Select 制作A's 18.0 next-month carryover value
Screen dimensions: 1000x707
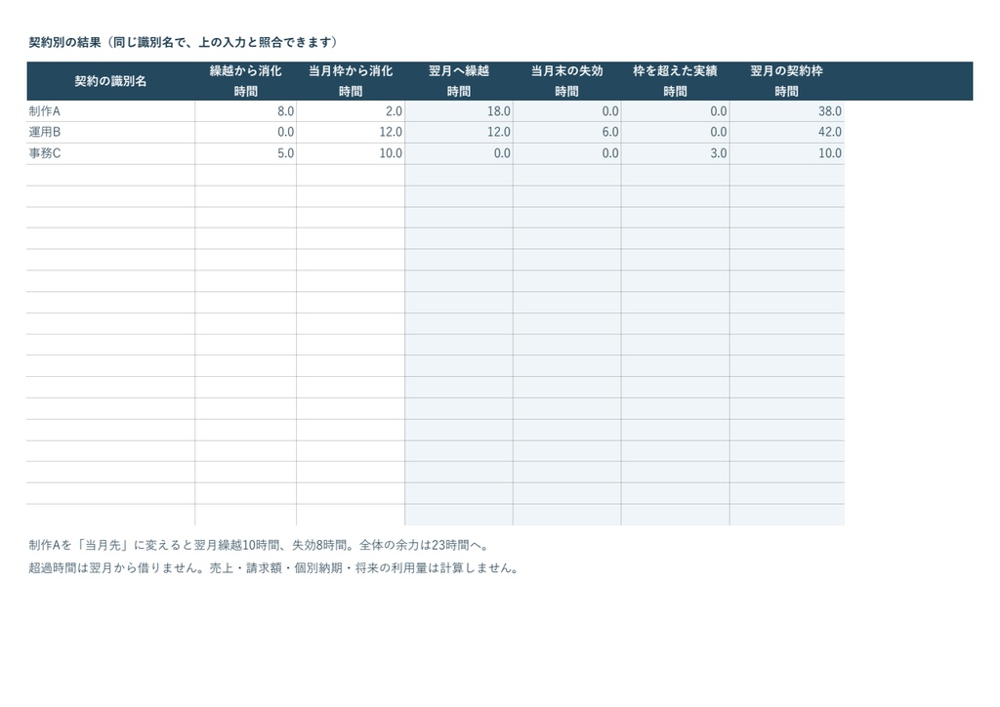tap(459, 111)
